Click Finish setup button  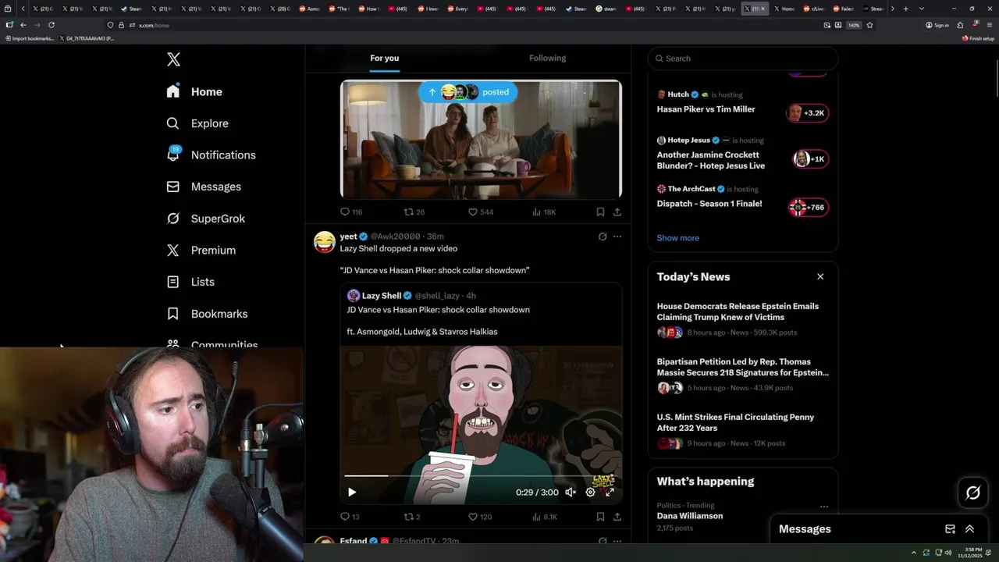coord(978,38)
